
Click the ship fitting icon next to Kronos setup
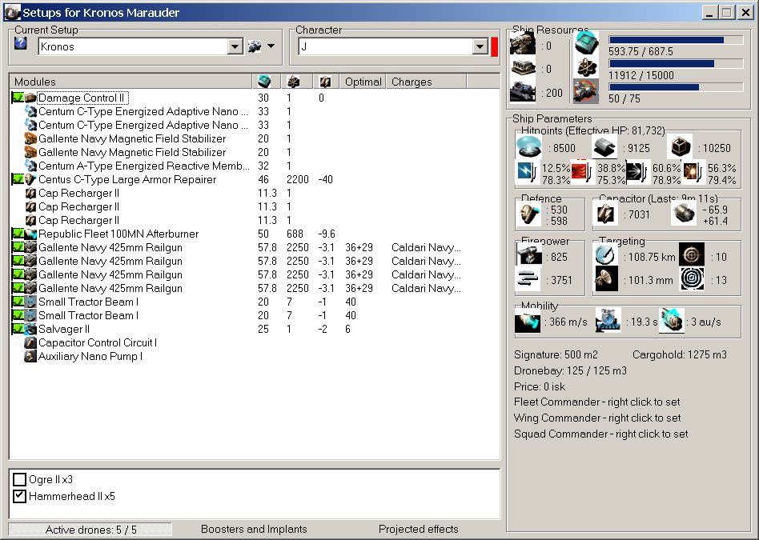click(255, 46)
